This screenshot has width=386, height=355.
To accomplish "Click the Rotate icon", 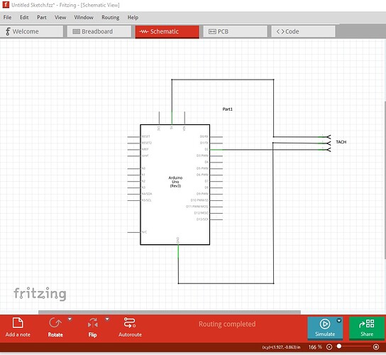I will (x=55, y=323).
